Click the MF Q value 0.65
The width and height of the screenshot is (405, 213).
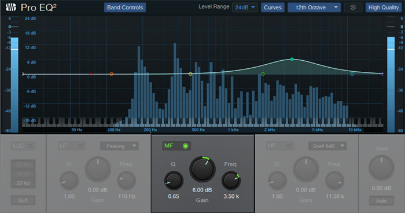point(174,196)
